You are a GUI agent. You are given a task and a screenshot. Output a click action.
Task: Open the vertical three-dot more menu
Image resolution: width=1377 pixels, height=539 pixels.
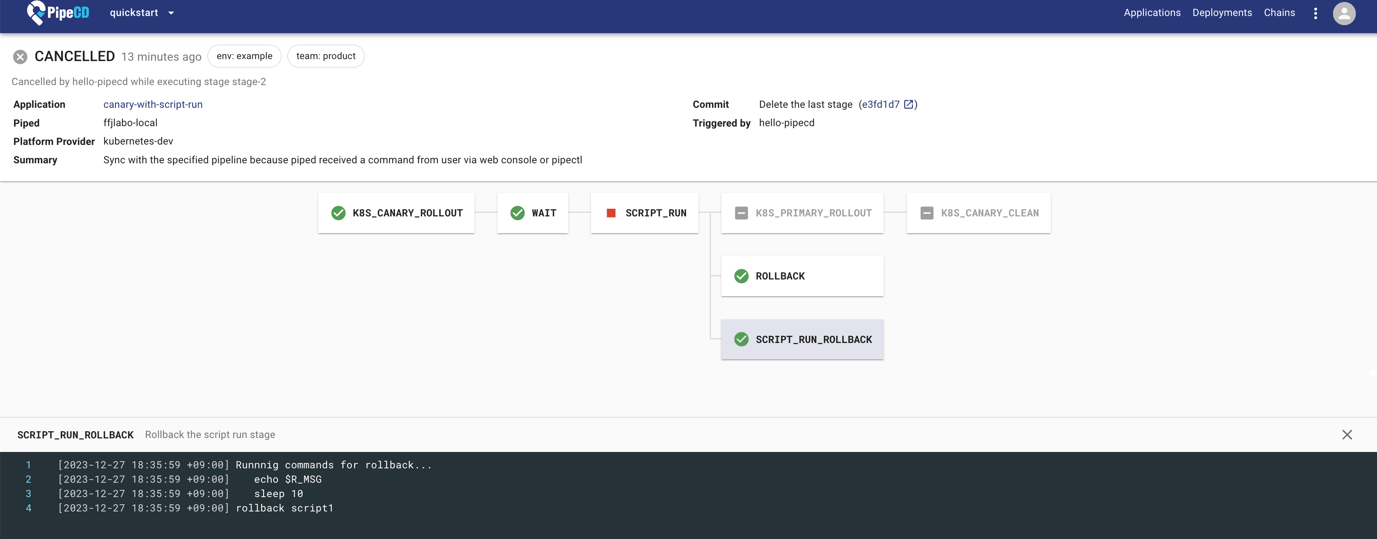1315,13
